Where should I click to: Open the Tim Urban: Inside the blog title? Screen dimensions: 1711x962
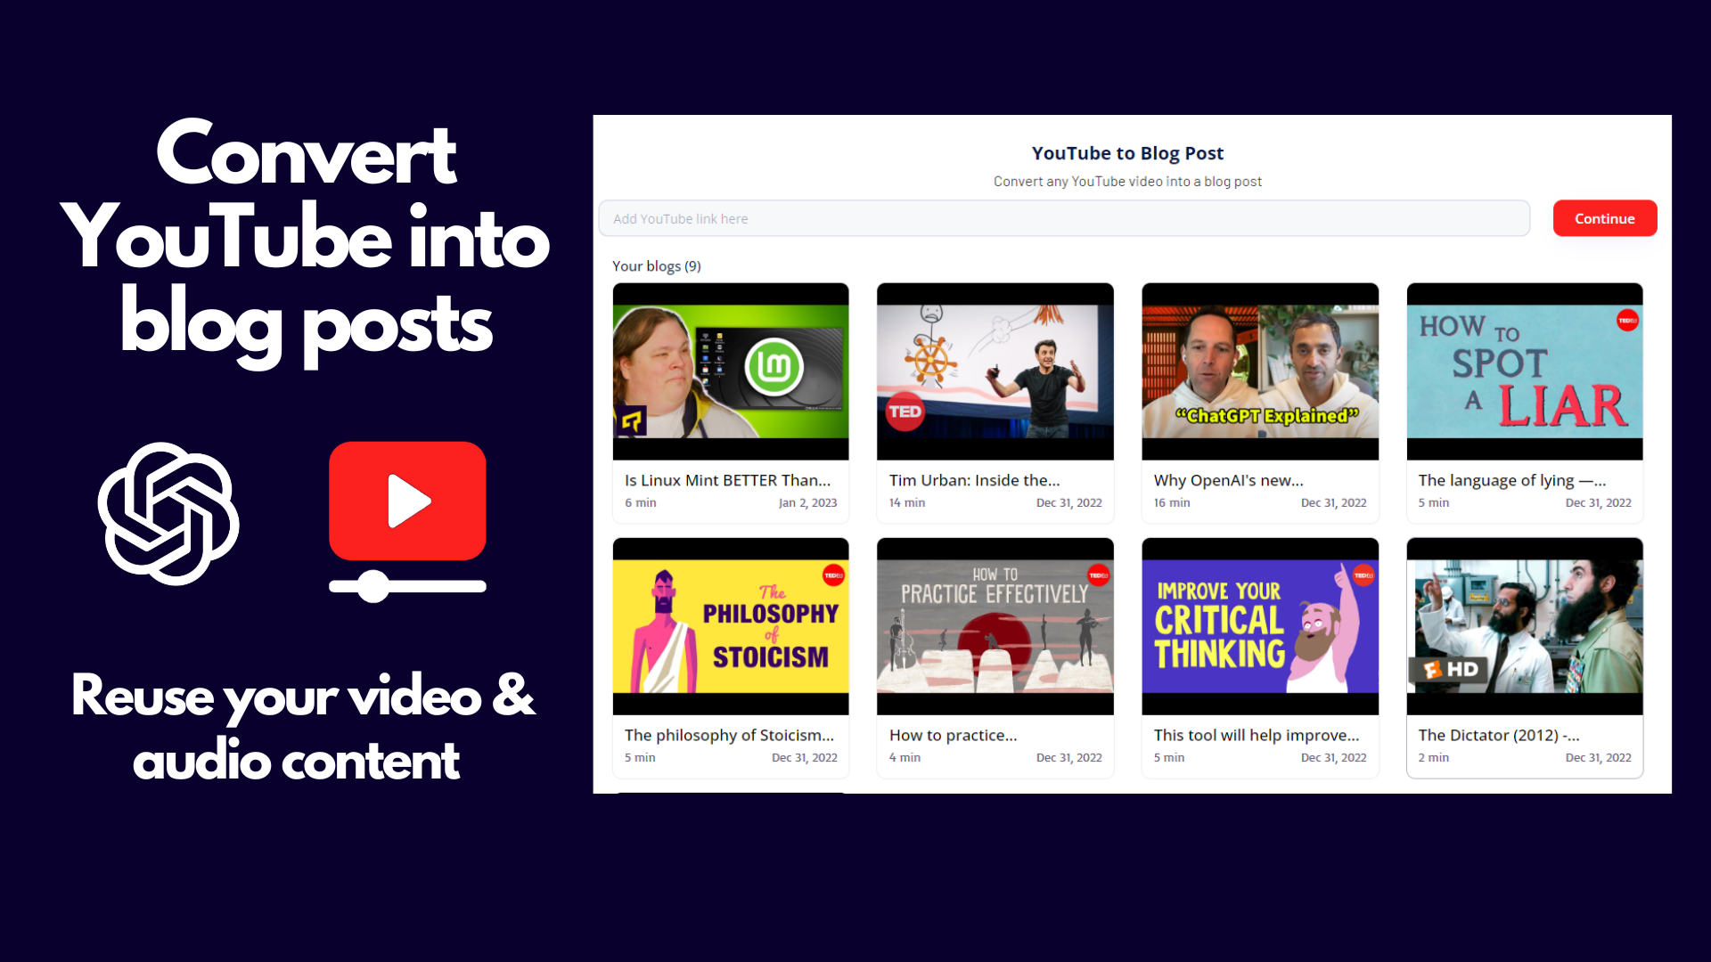[x=974, y=480]
